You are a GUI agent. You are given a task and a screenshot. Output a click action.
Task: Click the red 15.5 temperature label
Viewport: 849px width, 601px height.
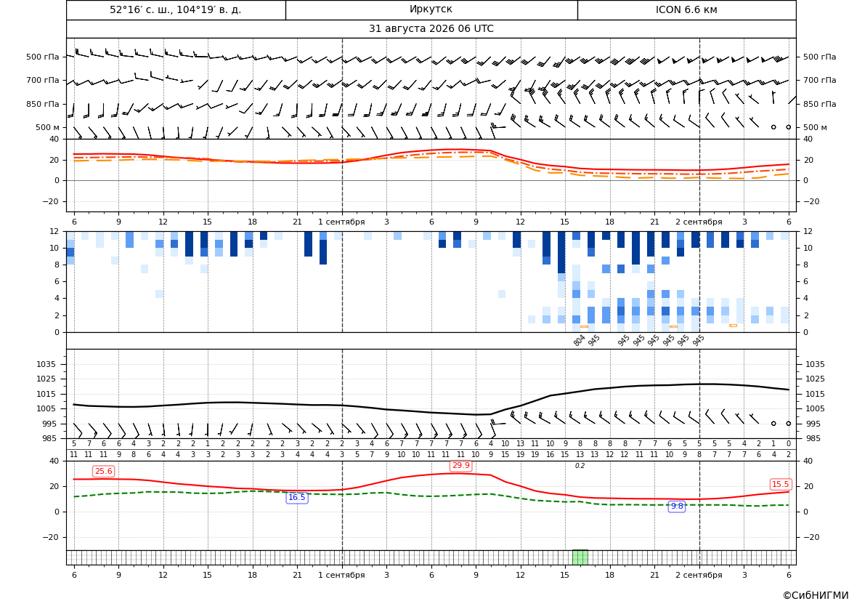pyautogui.click(x=780, y=485)
